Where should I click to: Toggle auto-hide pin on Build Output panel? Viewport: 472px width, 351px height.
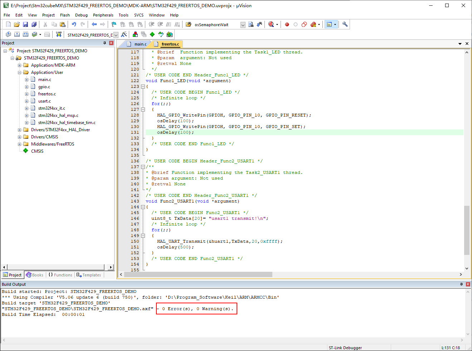[x=461, y=284]
